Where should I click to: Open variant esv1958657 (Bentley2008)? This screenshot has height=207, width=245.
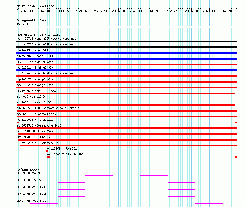[36, 91]
